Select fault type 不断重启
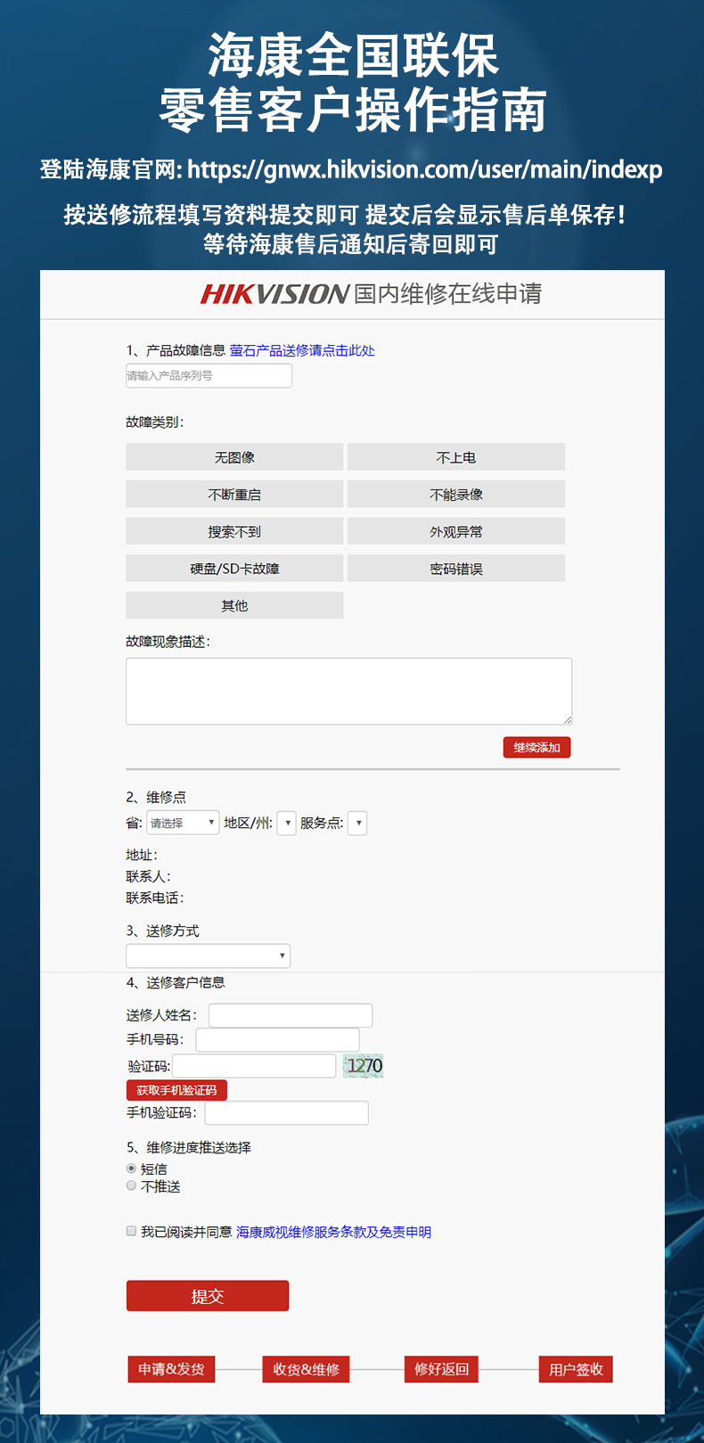This screenshot has width=704, height=1443. 234,495
